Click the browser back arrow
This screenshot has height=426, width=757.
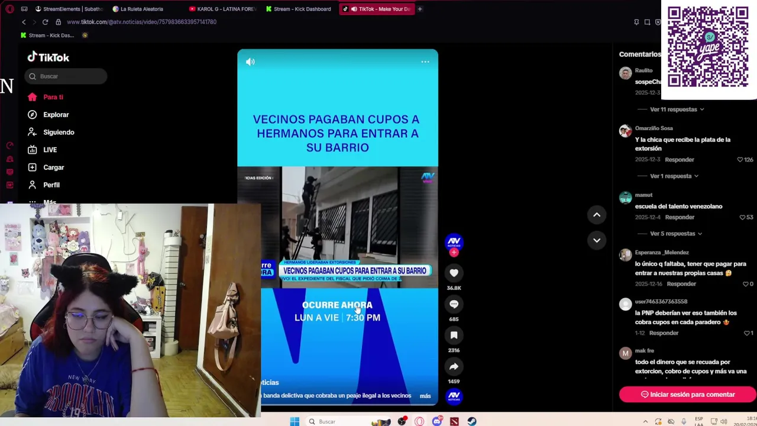pyautogui.click(x=24, y=22)
